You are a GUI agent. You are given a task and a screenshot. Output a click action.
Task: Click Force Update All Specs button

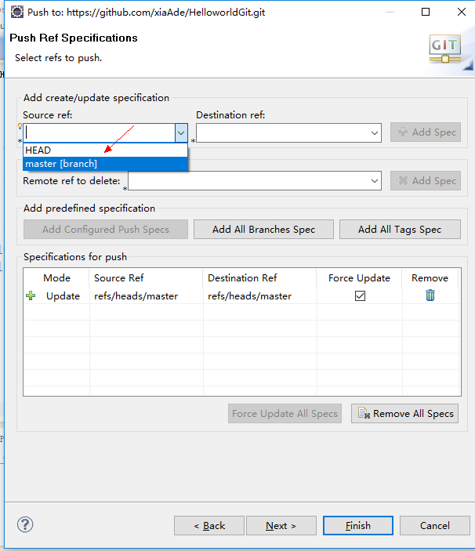point(285,414)
